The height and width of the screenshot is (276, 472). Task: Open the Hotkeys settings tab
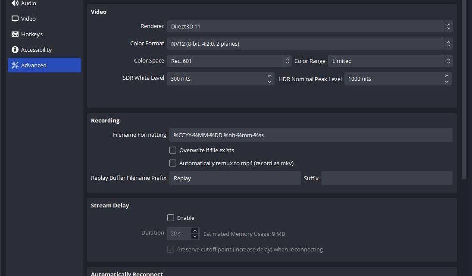pyautogui.click(x=32, y=34)
